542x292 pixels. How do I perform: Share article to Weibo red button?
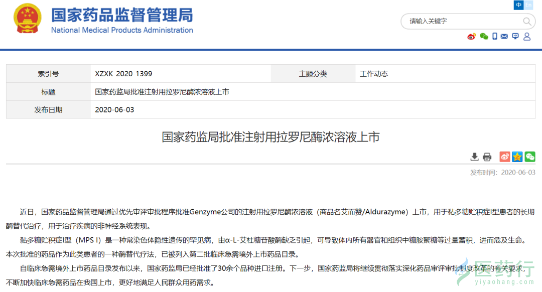tap(505, 157)
